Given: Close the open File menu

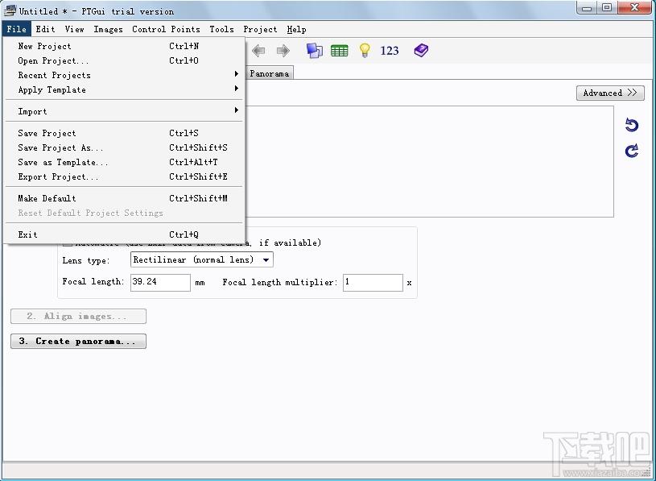Looking at the screenshot, I should coord(16,29).
